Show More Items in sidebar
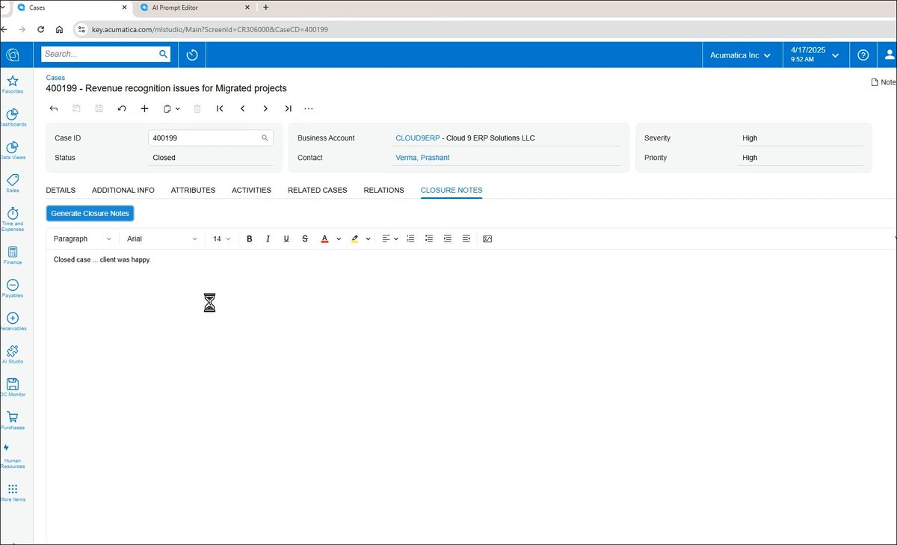897x545 pixels. [x=12, y=492]
